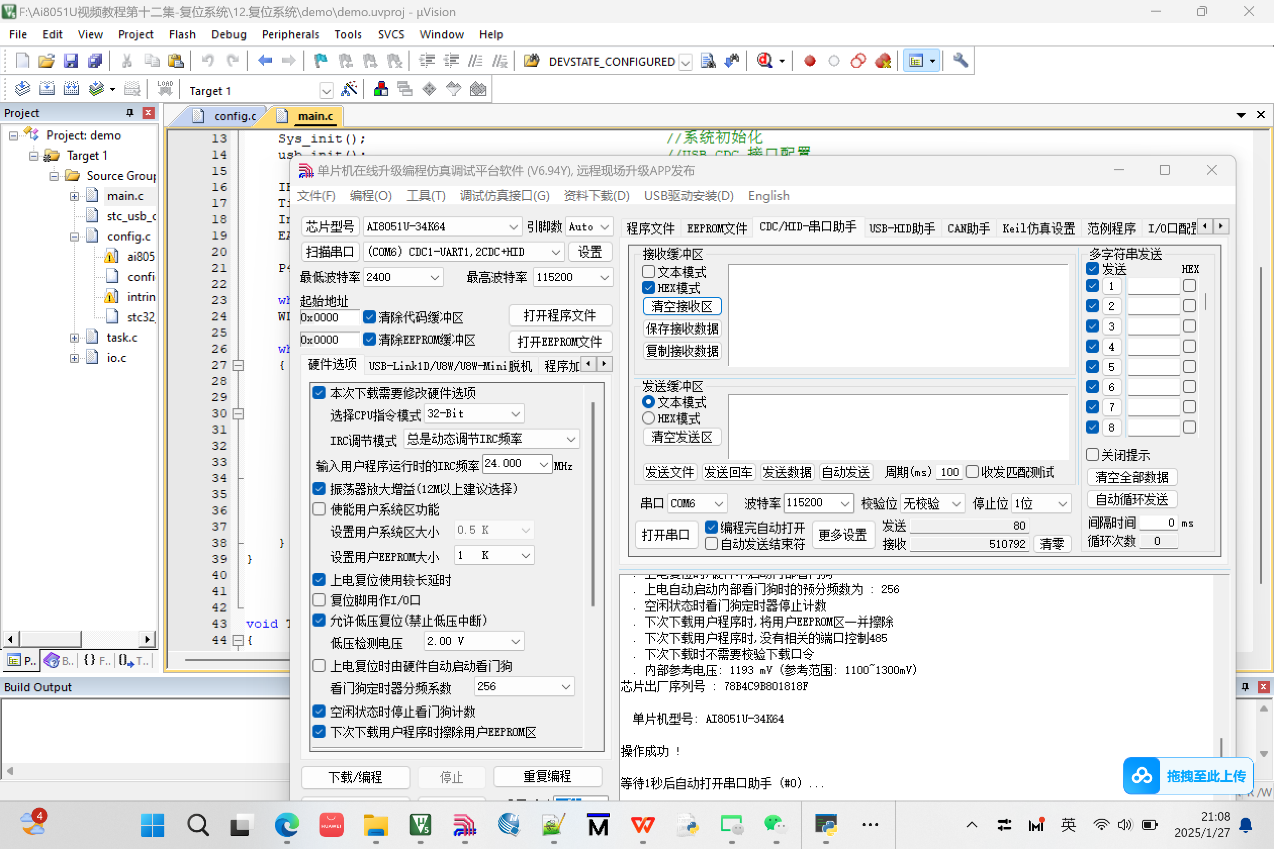Click the Options for Target magic wand icon

pyautogui.click(x=349, y=89)
